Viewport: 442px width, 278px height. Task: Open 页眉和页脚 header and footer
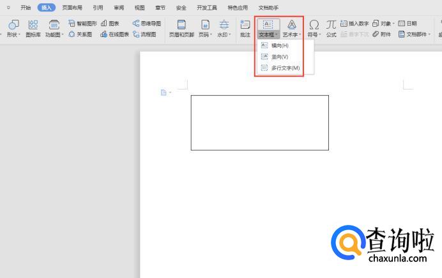(181, 29)
